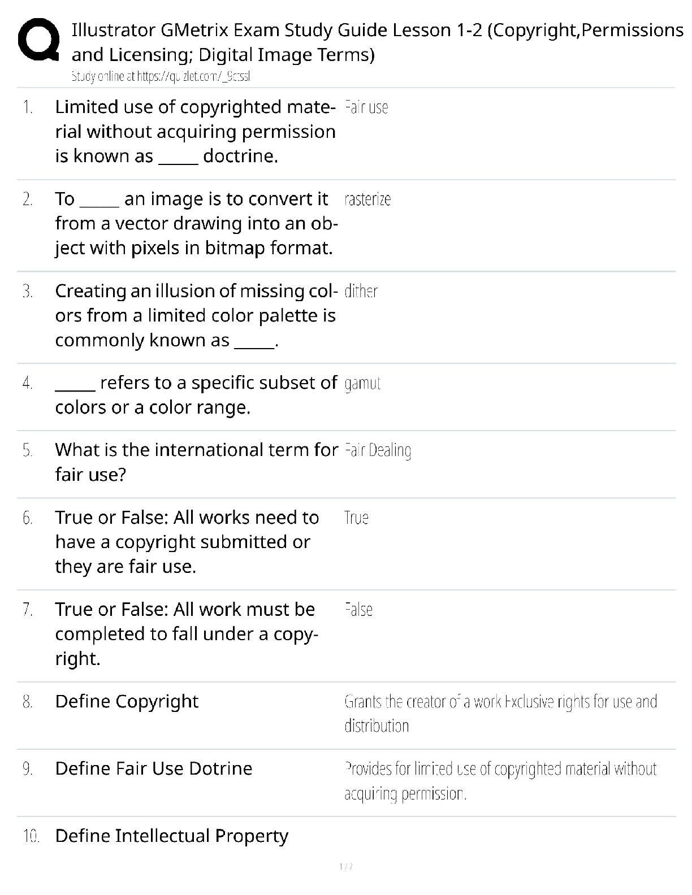Click the 'gamut' answer term
692x895 pixels.
362,384
